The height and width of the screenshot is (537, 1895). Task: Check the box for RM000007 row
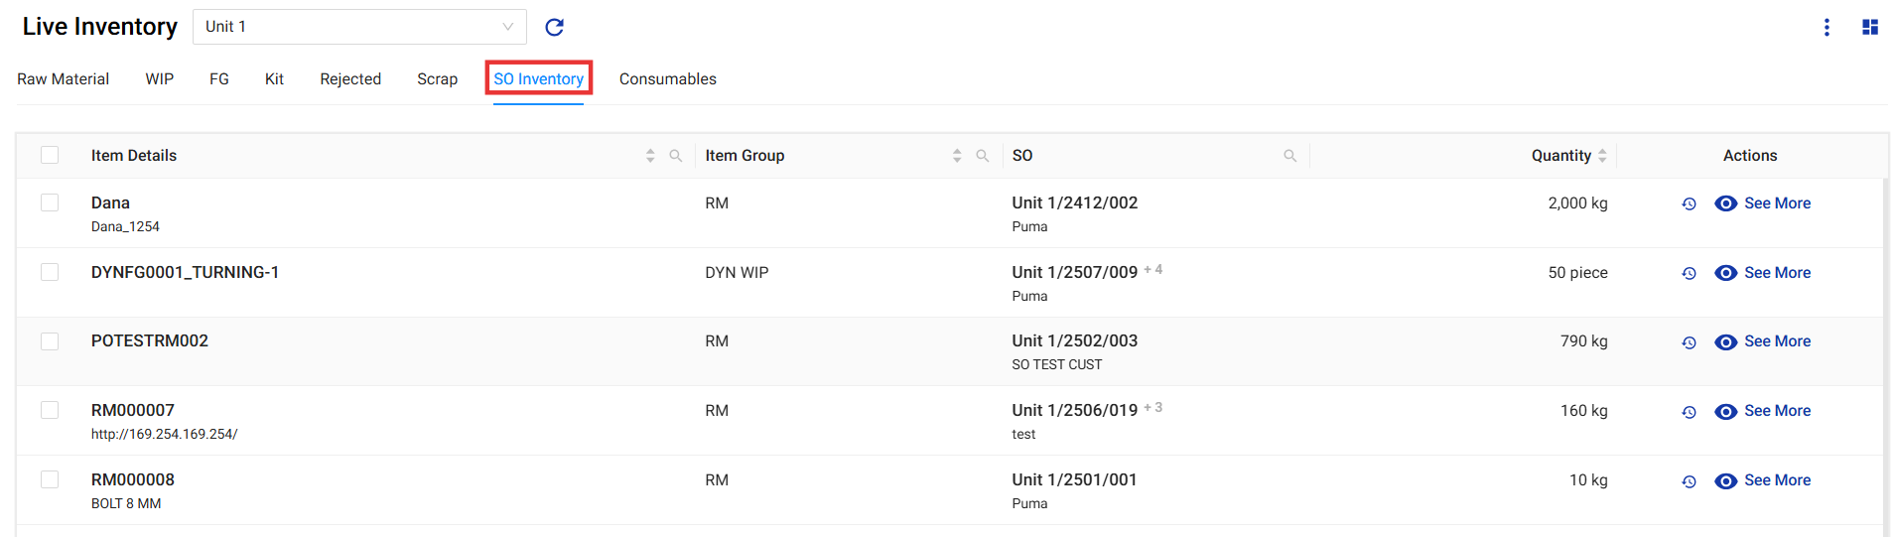click(50, 410)
